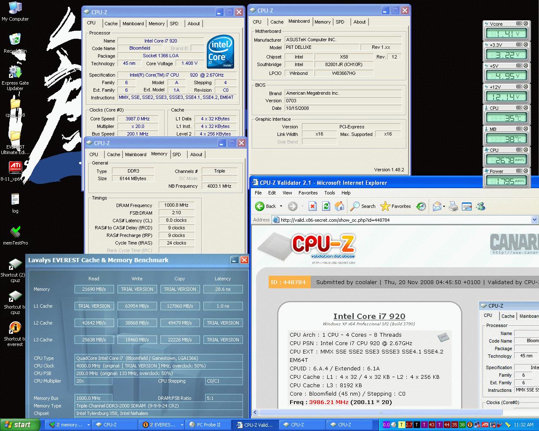Viewport: 539px width, 431px height.
Task: Open settings on the +12V PC Probe panel
Action: pos(519,87)
